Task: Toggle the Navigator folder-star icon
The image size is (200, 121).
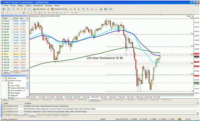Action: (21, 9)
